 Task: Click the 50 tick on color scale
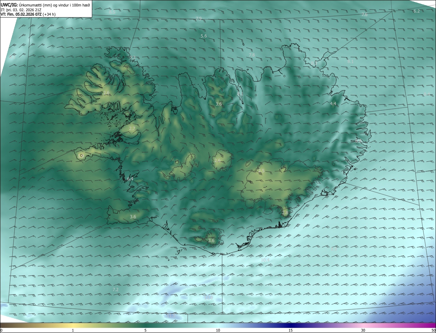coord(433,330)
